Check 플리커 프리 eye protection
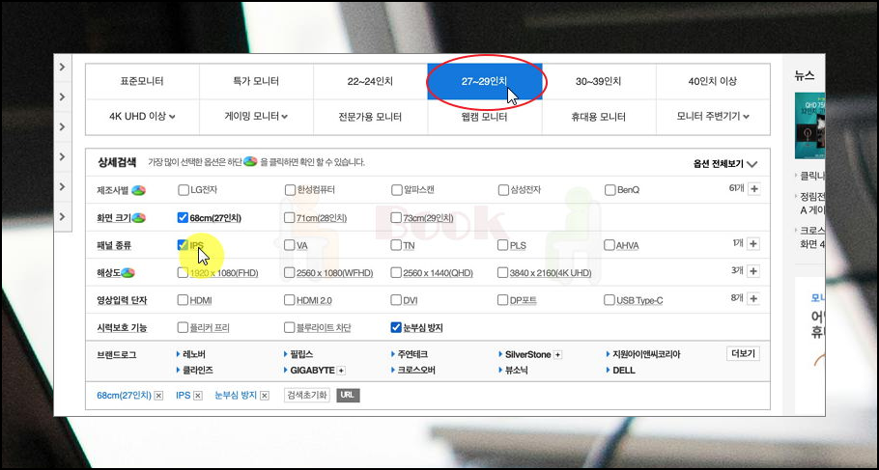This screenshot has width=879, height=470. [x=183, y=327]
